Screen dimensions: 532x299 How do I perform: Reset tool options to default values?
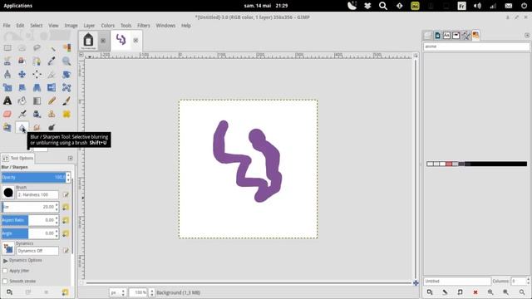point(65,292)
